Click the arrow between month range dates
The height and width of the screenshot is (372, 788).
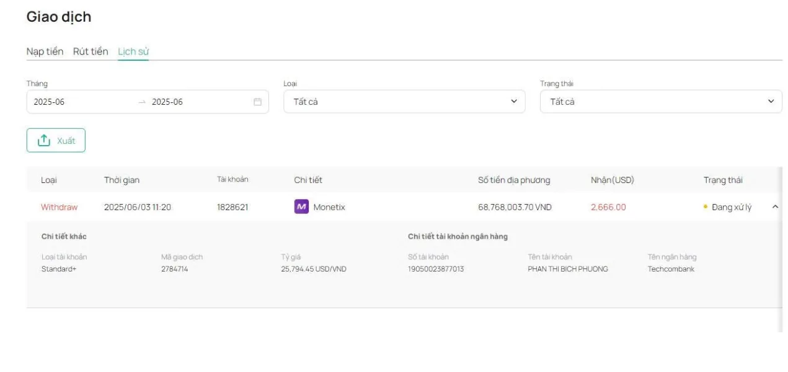142,102
